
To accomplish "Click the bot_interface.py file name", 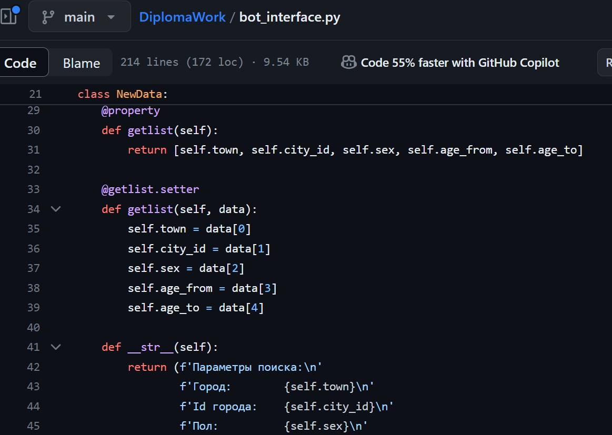I will click(x=289, y=17).
